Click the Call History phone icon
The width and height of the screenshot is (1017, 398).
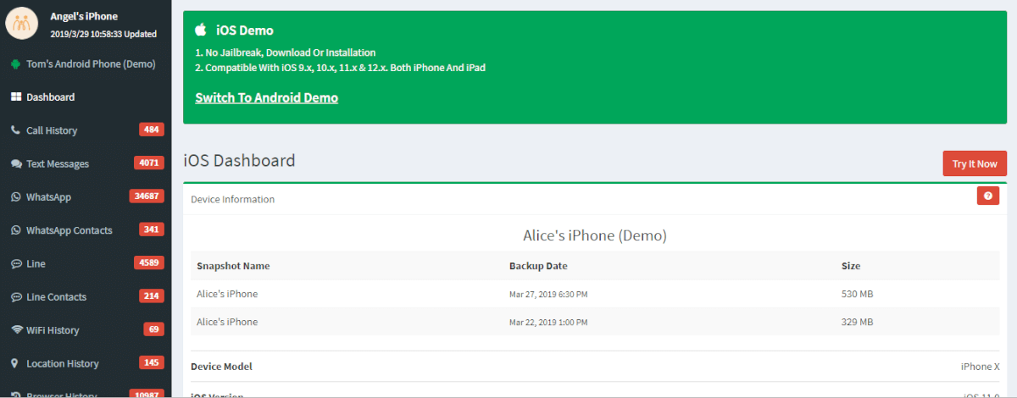pyautogui.click(x=15, y=130)
